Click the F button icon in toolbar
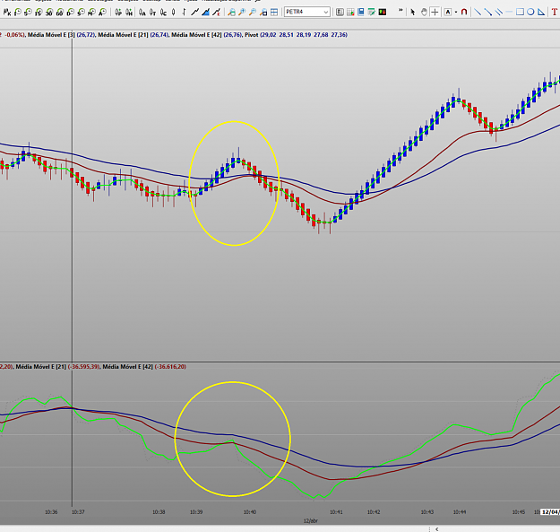This screenshot has height=532, width=560. [x=340, y=13]
